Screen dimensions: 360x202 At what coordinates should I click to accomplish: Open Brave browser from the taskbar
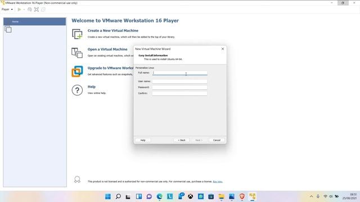242,196
